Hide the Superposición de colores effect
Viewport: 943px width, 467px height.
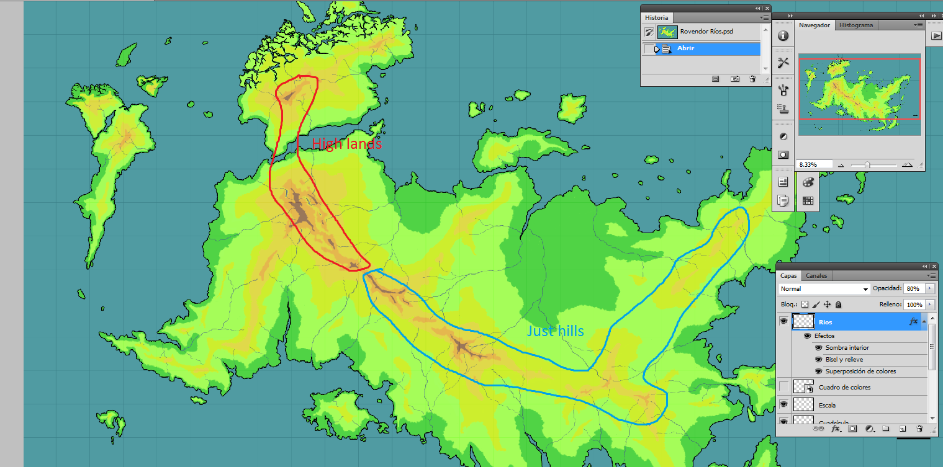click(819, 371)
